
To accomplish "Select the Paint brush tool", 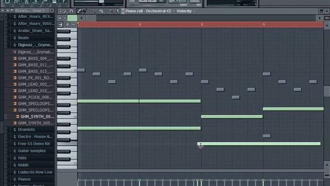I will coord(84,11).
